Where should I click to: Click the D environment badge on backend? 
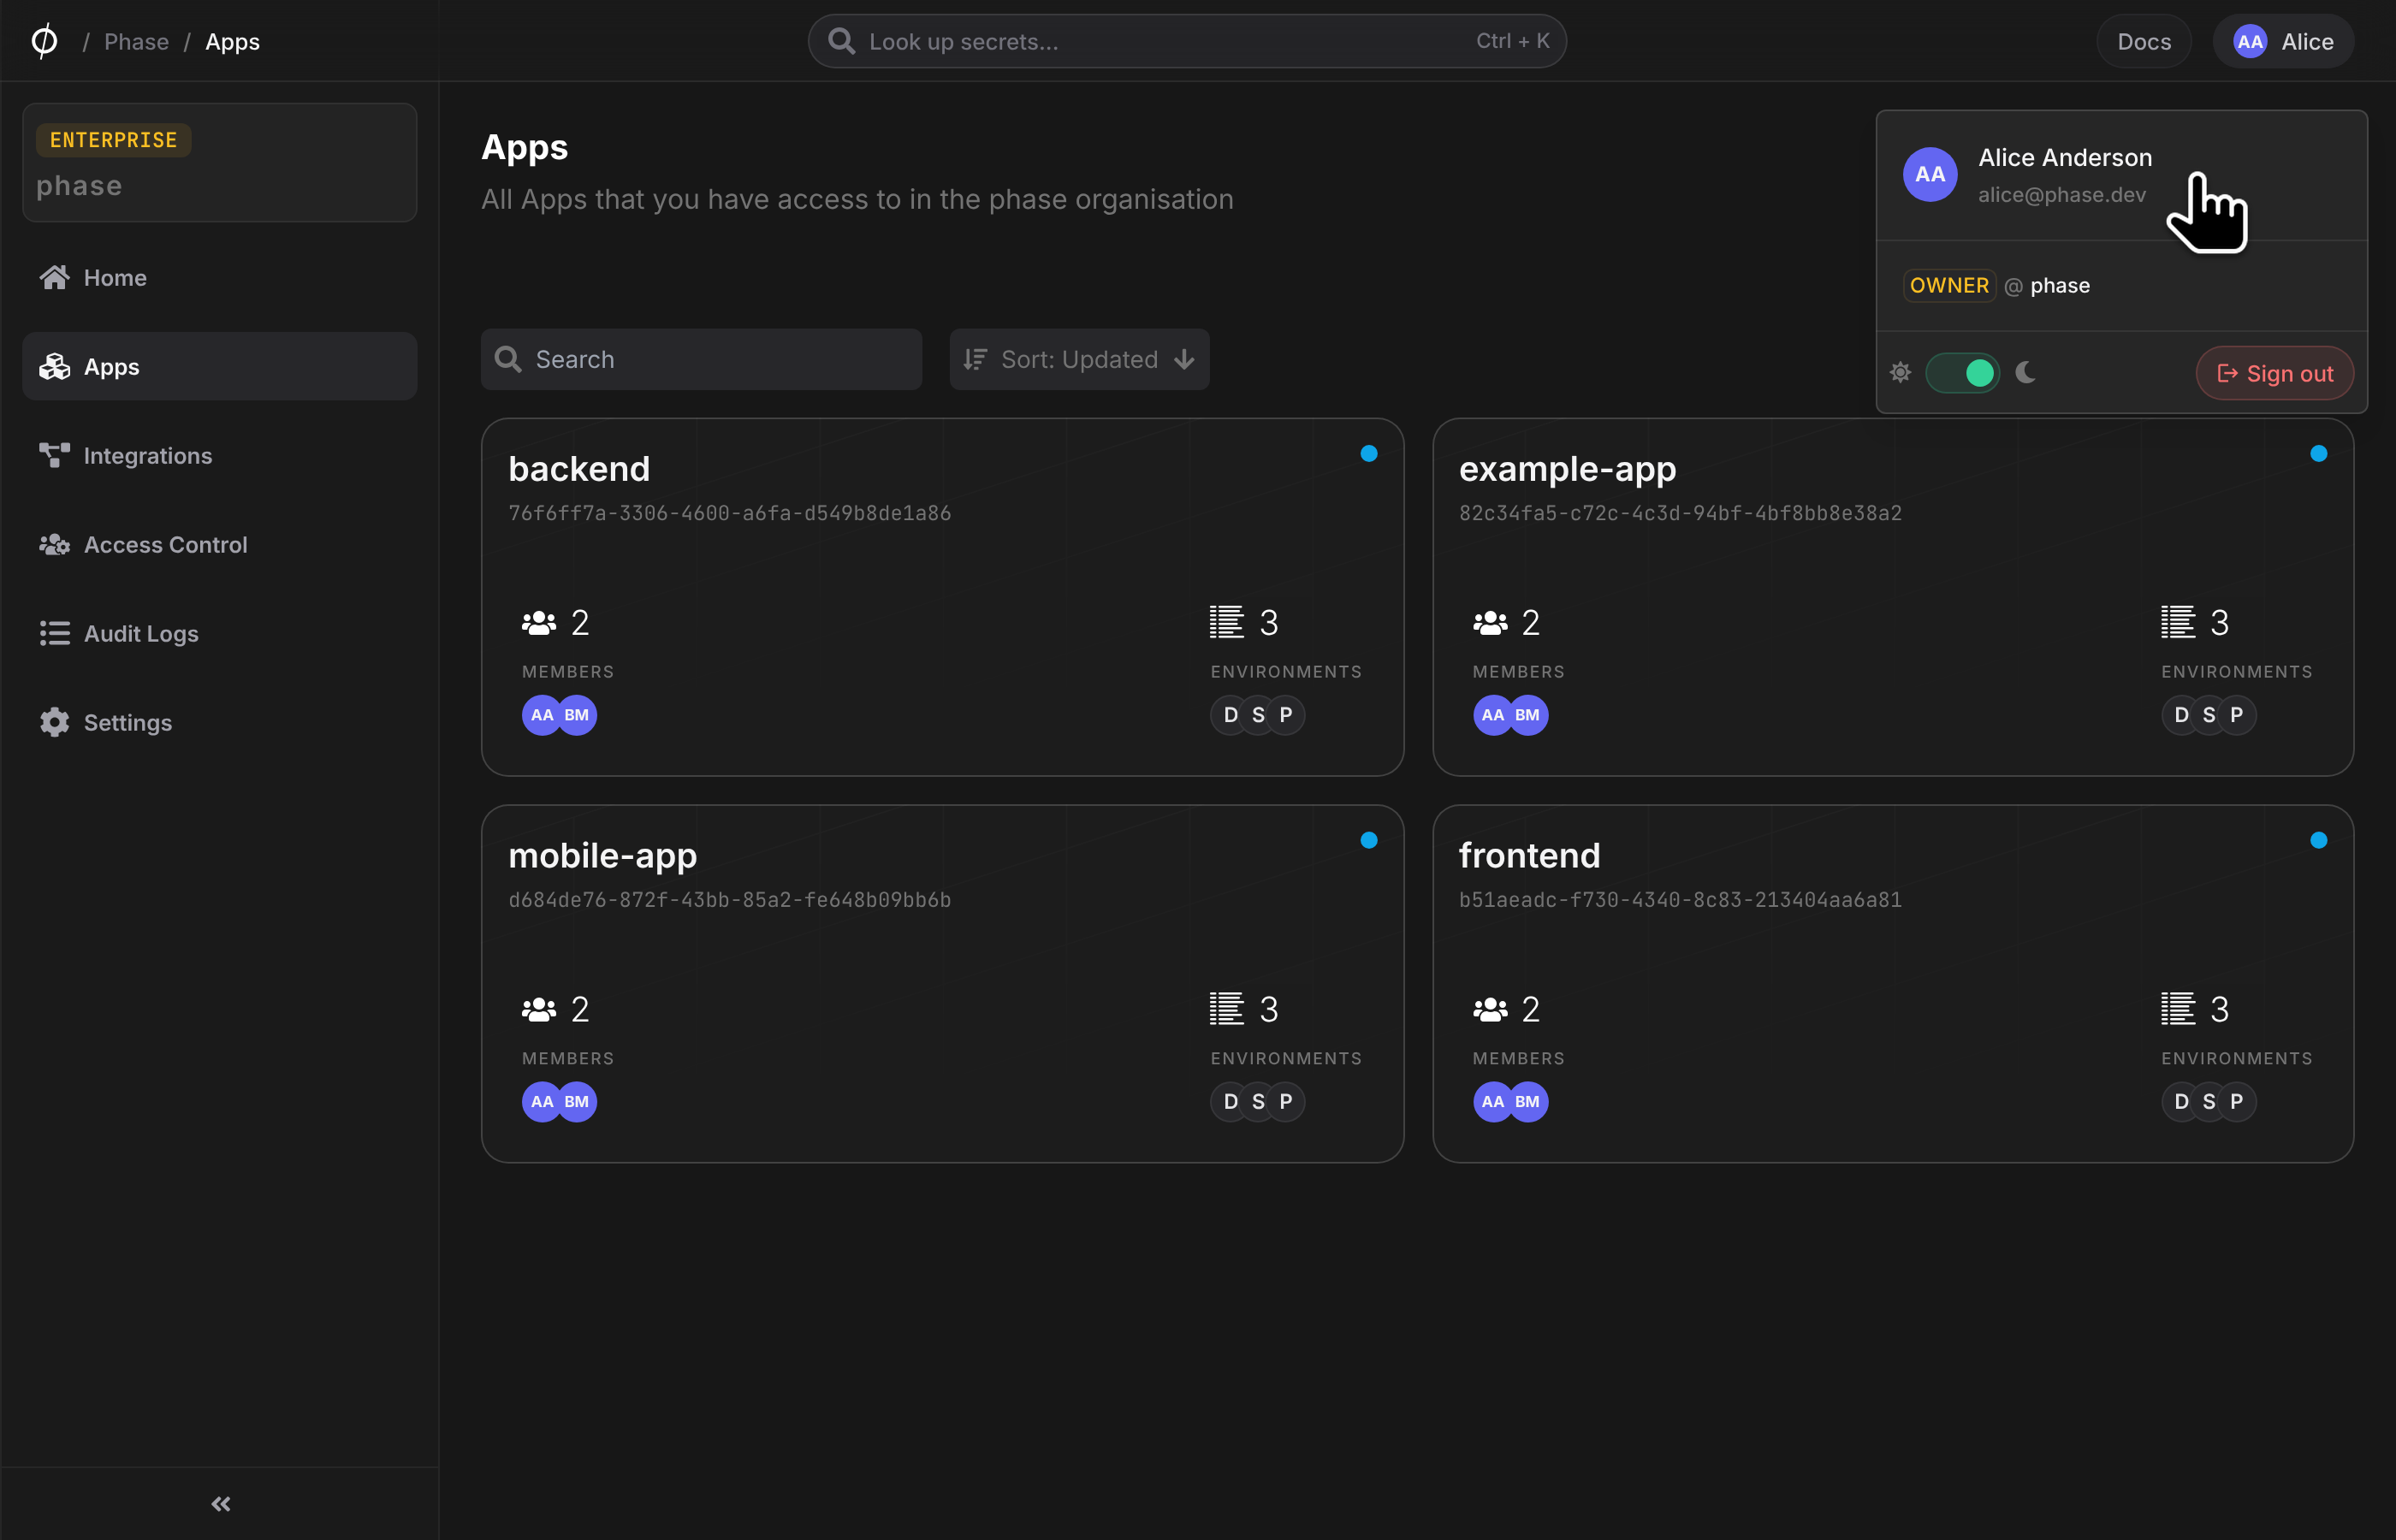point(1230,715)
